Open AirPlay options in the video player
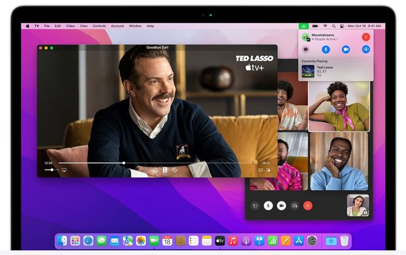The width and height of the screenshot is (406, 255). 64,170
